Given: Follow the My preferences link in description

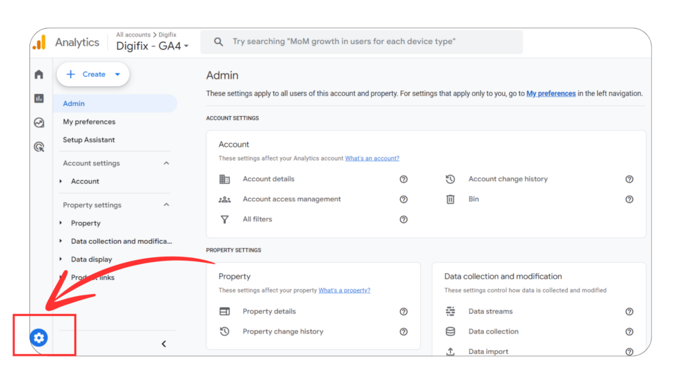Looking at the screenshot, I should point(551,93).
